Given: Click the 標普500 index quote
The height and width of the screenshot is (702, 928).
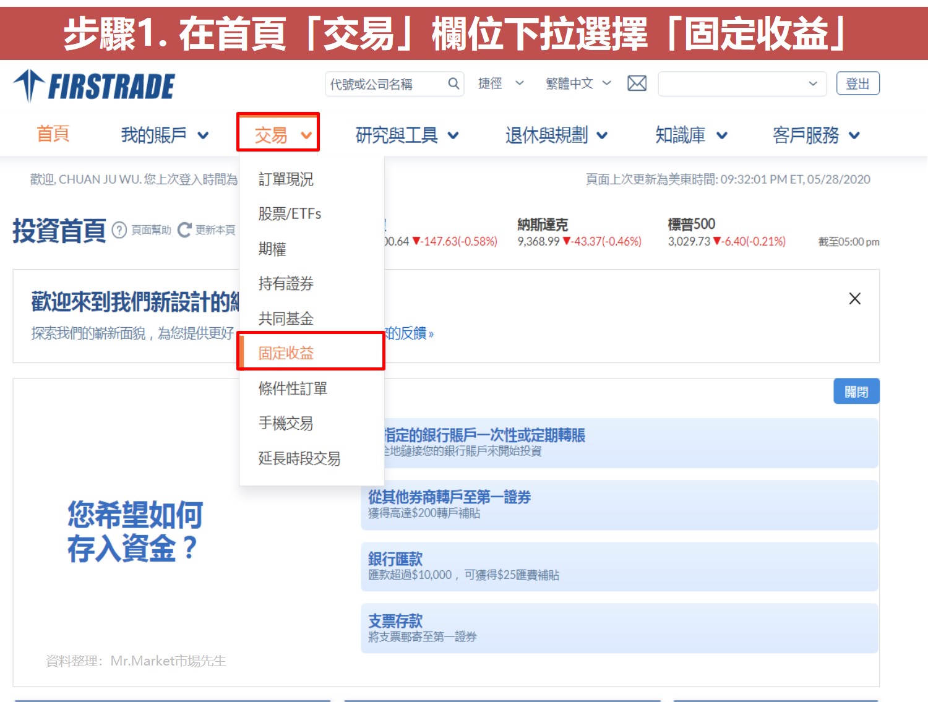Looking at the screenshot, I should point(727,233).
